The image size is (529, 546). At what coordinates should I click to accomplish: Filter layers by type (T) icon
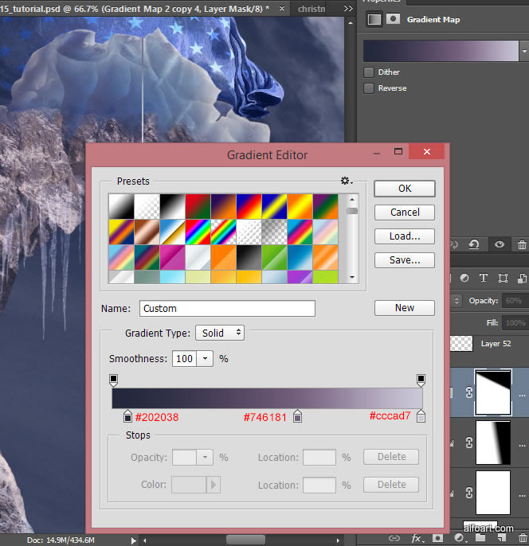coord(483,279)
